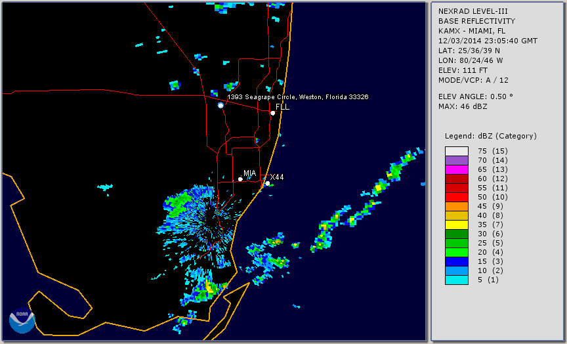
Task: Click the '12/03/2014 23:05:40 GMT' timestamp
Action: [488, 41]
